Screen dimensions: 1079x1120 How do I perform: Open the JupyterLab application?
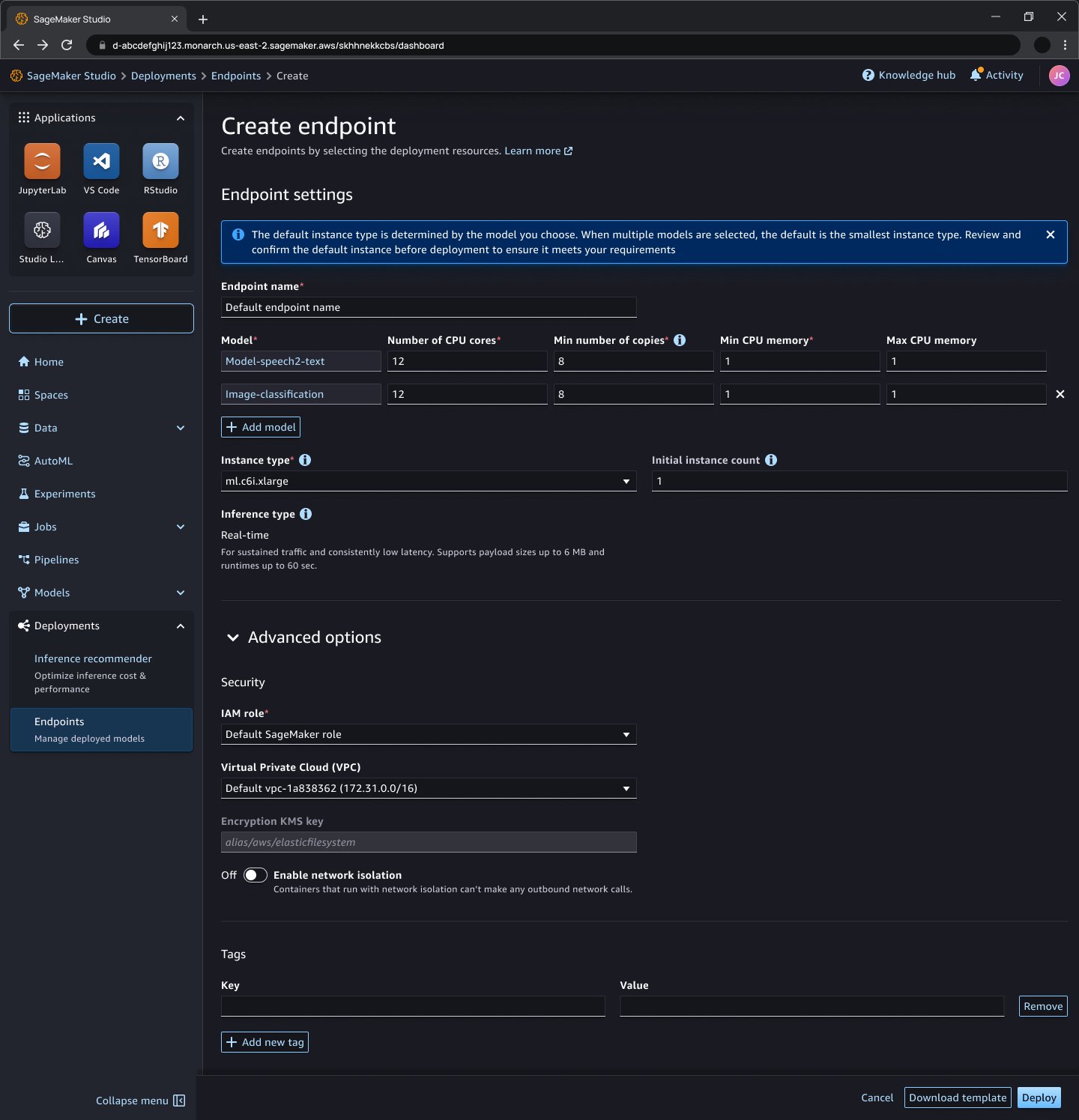(42, 161)
